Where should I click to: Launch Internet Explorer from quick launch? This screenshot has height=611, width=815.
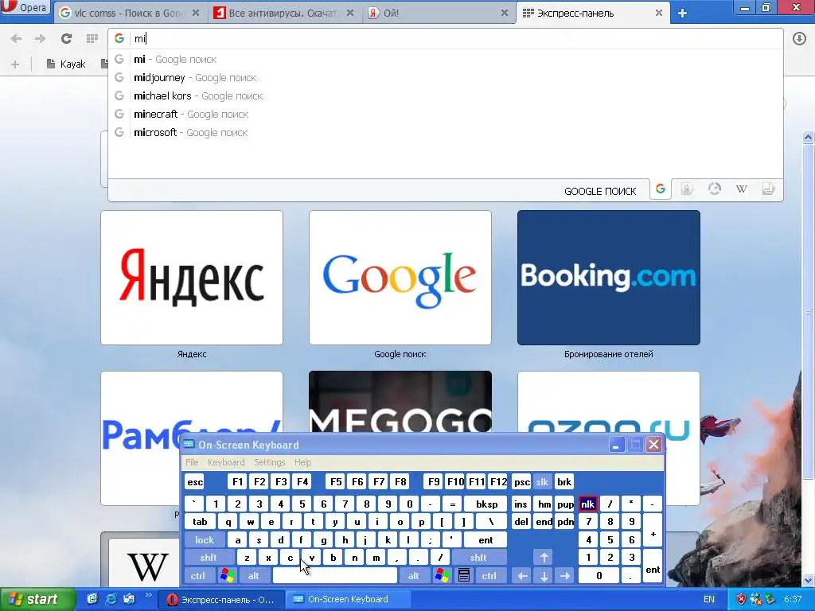pyautogui.click(x=111, y=599)
